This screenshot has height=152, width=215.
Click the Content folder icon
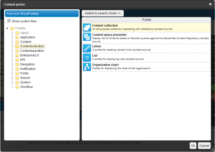(17, 42)
